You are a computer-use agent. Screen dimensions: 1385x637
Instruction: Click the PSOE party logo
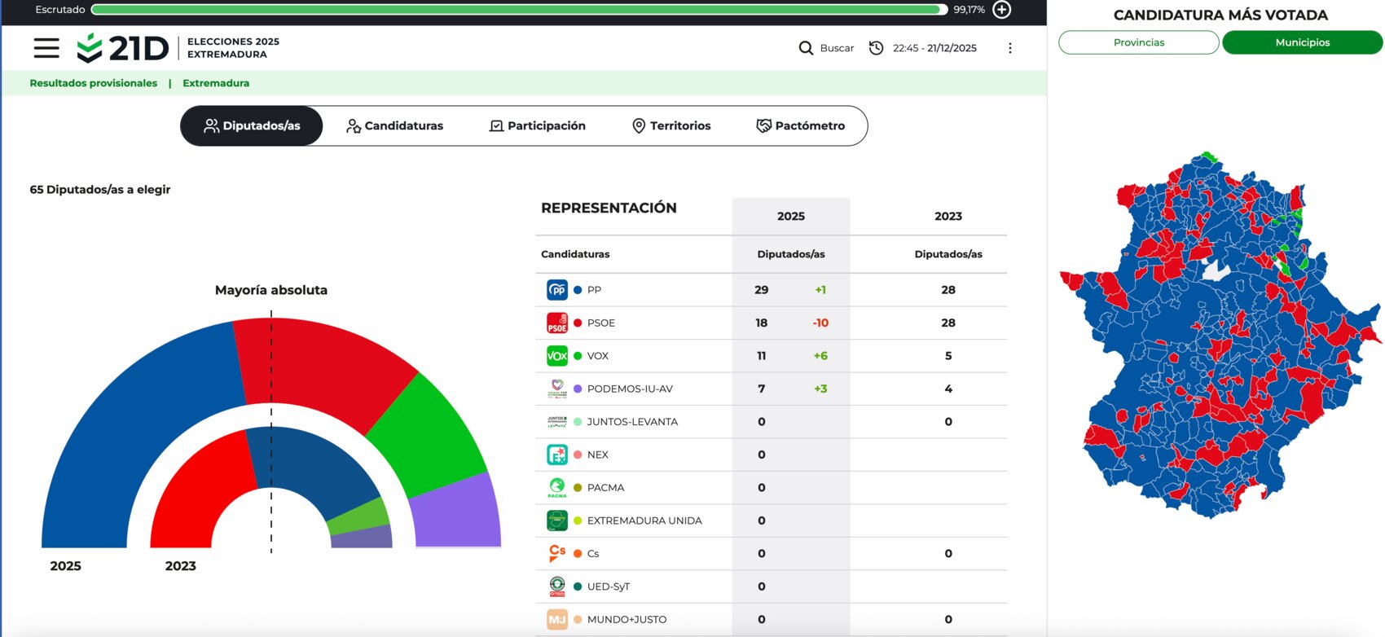click(557, 323)
